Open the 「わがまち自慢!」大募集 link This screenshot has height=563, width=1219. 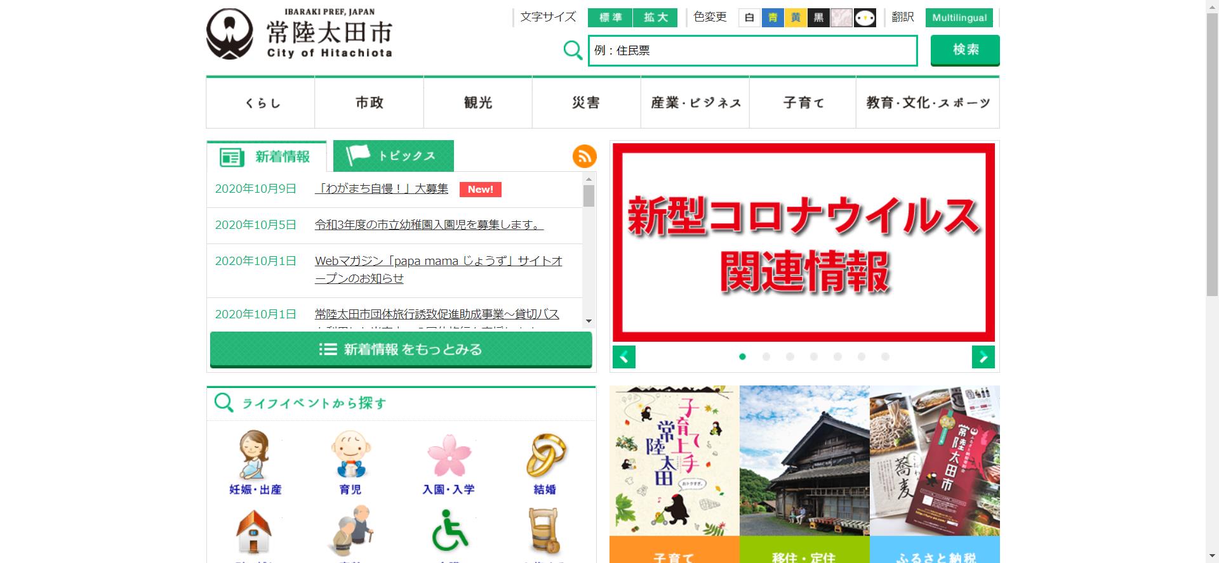[x=382, y=189]
